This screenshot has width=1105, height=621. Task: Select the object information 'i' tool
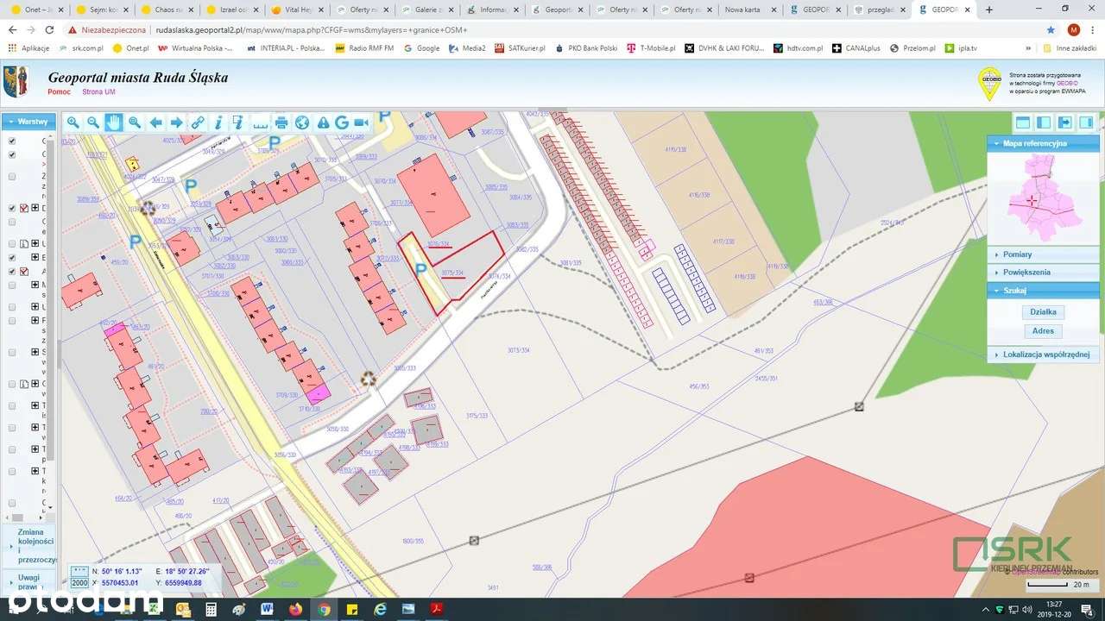pos(218,122)
